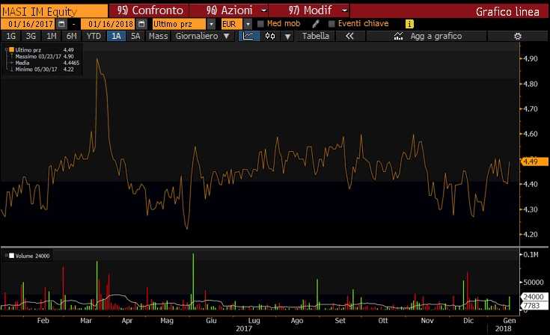Select the line chart type icon
550x335 pixels.
(x=246, y=36)
